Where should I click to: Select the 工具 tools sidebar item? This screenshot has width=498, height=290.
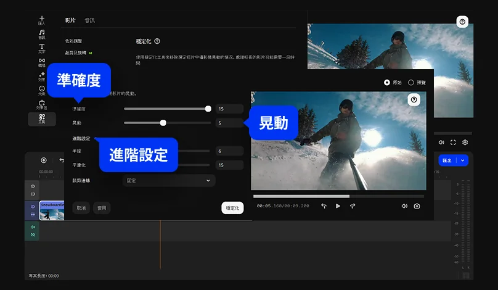click(x=42, y=119)
